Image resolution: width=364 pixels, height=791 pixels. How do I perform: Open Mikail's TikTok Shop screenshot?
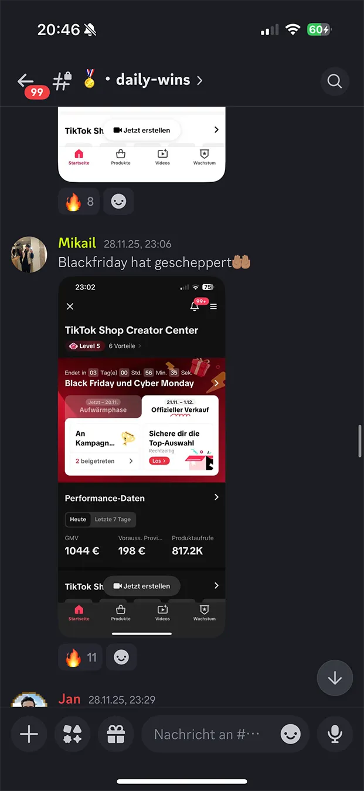[142, 457]
